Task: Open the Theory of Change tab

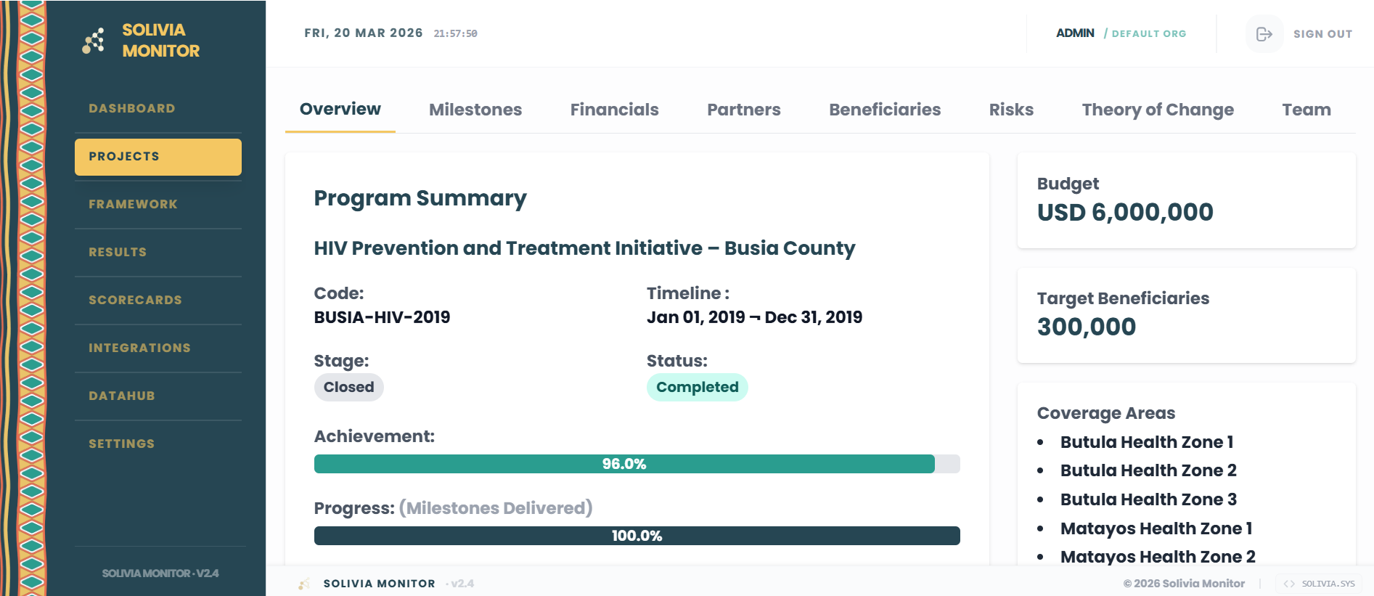Action: (1158, 110)
